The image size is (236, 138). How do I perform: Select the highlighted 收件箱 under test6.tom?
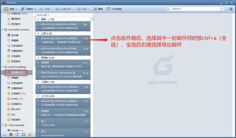click(x=16, y=73)
